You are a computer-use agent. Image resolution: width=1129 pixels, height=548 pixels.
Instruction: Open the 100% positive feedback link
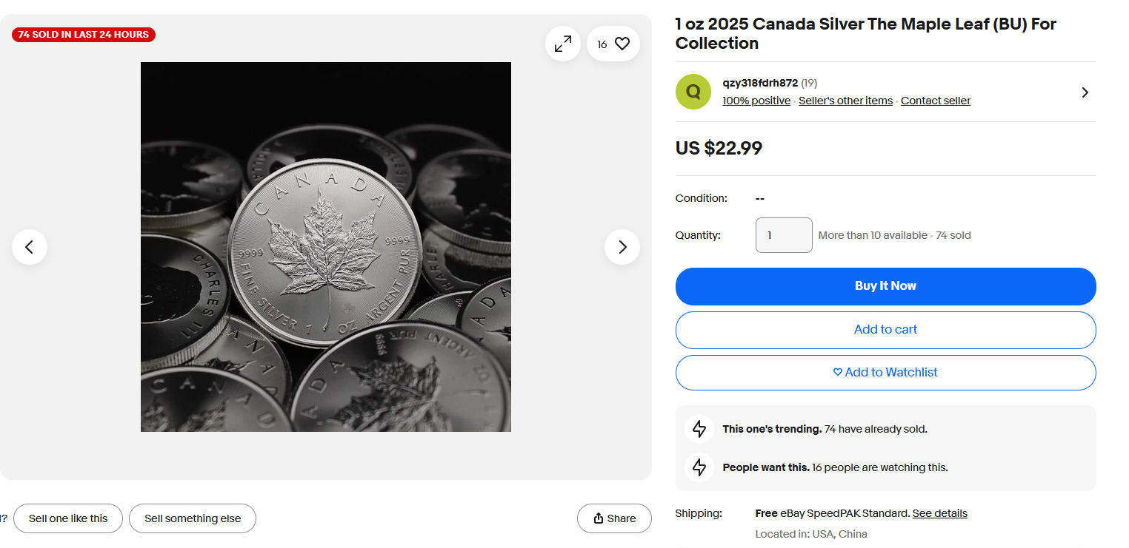pos(756,101)
